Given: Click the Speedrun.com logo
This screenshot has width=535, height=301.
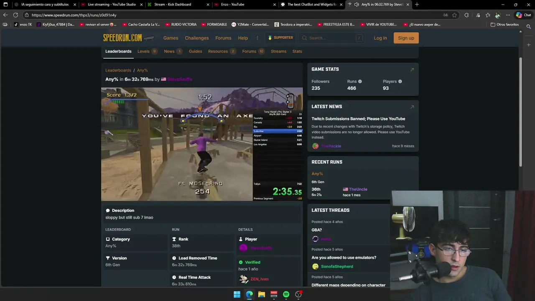Looking at the screenshot, I should [128, 38].
